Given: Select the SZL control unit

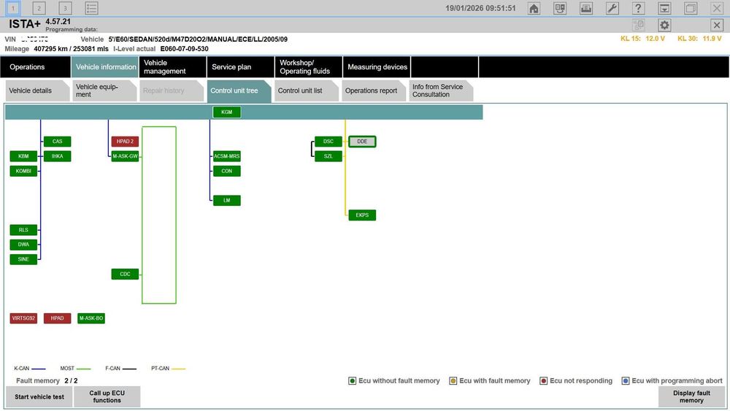Looking at the screenshot, I should (x=328, y=156).
